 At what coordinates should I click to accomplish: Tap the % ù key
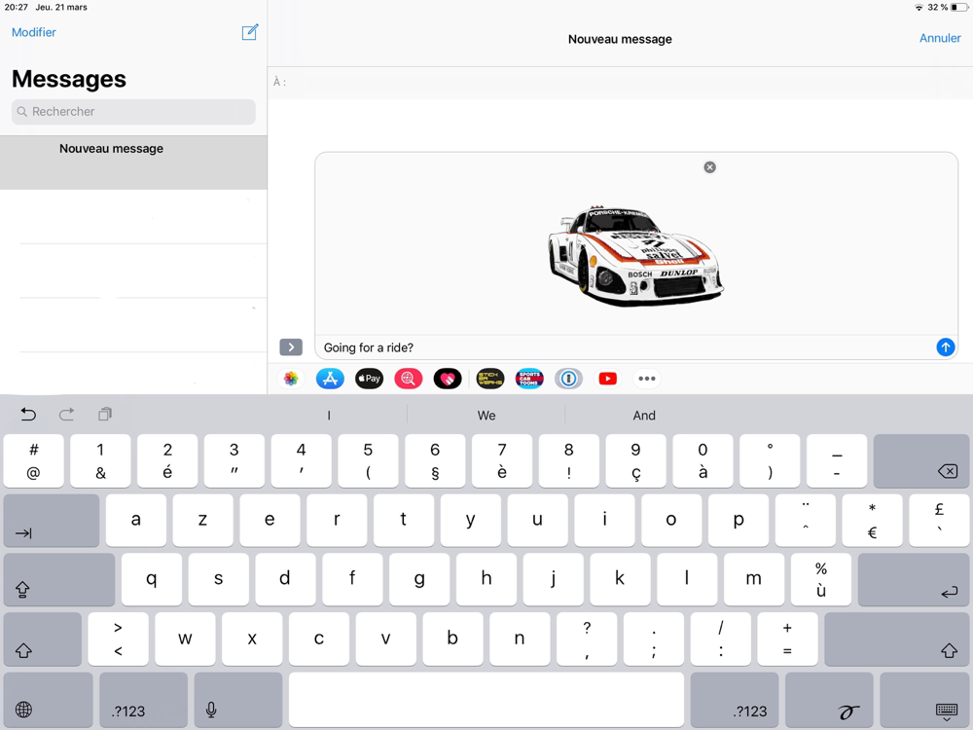click(x=821, y=579)
